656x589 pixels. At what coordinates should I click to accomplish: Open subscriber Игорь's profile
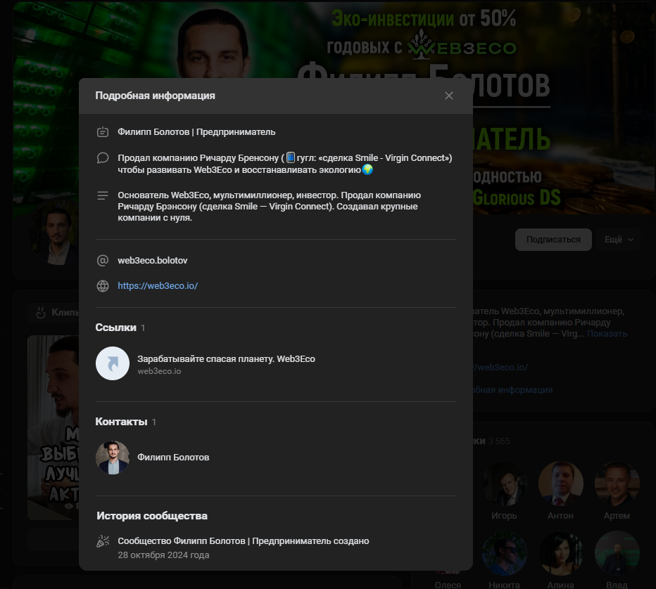[504, 491]
